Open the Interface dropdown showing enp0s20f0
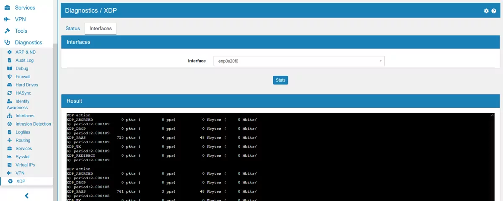 pyautogui.click(x=299, y=61)
